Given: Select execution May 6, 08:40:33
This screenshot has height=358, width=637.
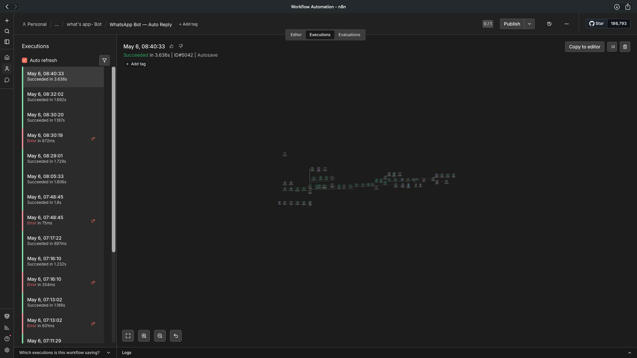Looking at the screenshot, I should coord(63,77).
